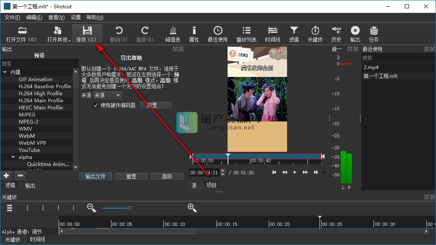Click the rewind playback button
The width and height of the screenshot is (436, 245).
point(285,173)
